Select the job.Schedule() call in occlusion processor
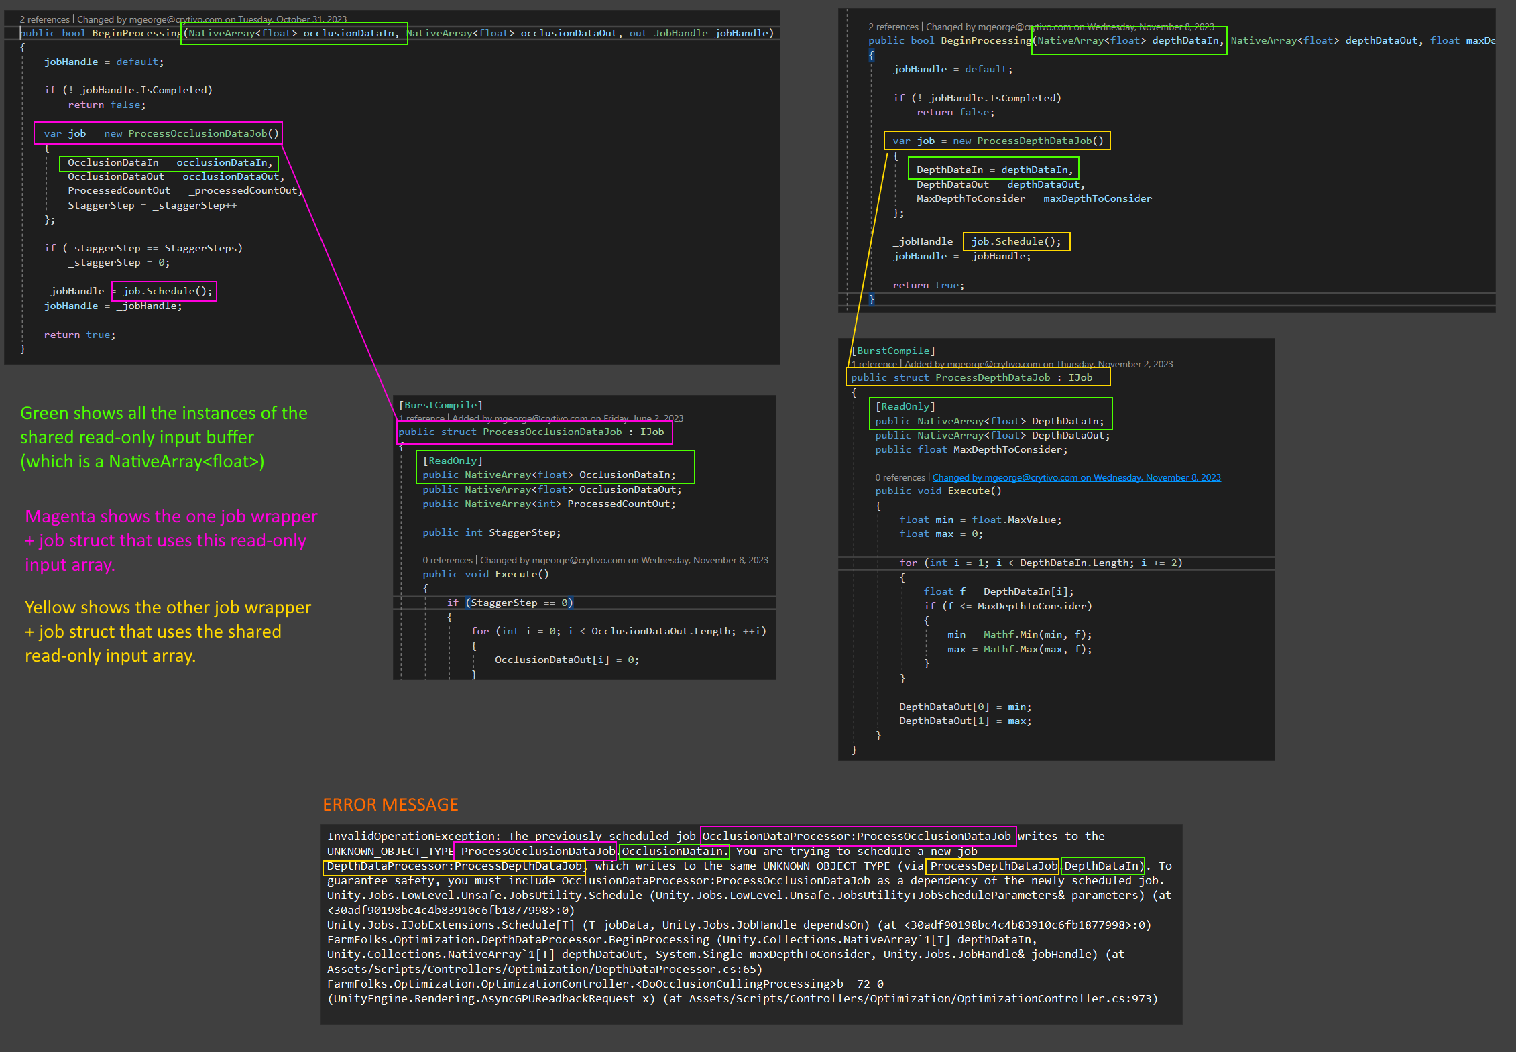Screen dimensions: 1516x1052 pyautogui.click(x=163, y=290)
